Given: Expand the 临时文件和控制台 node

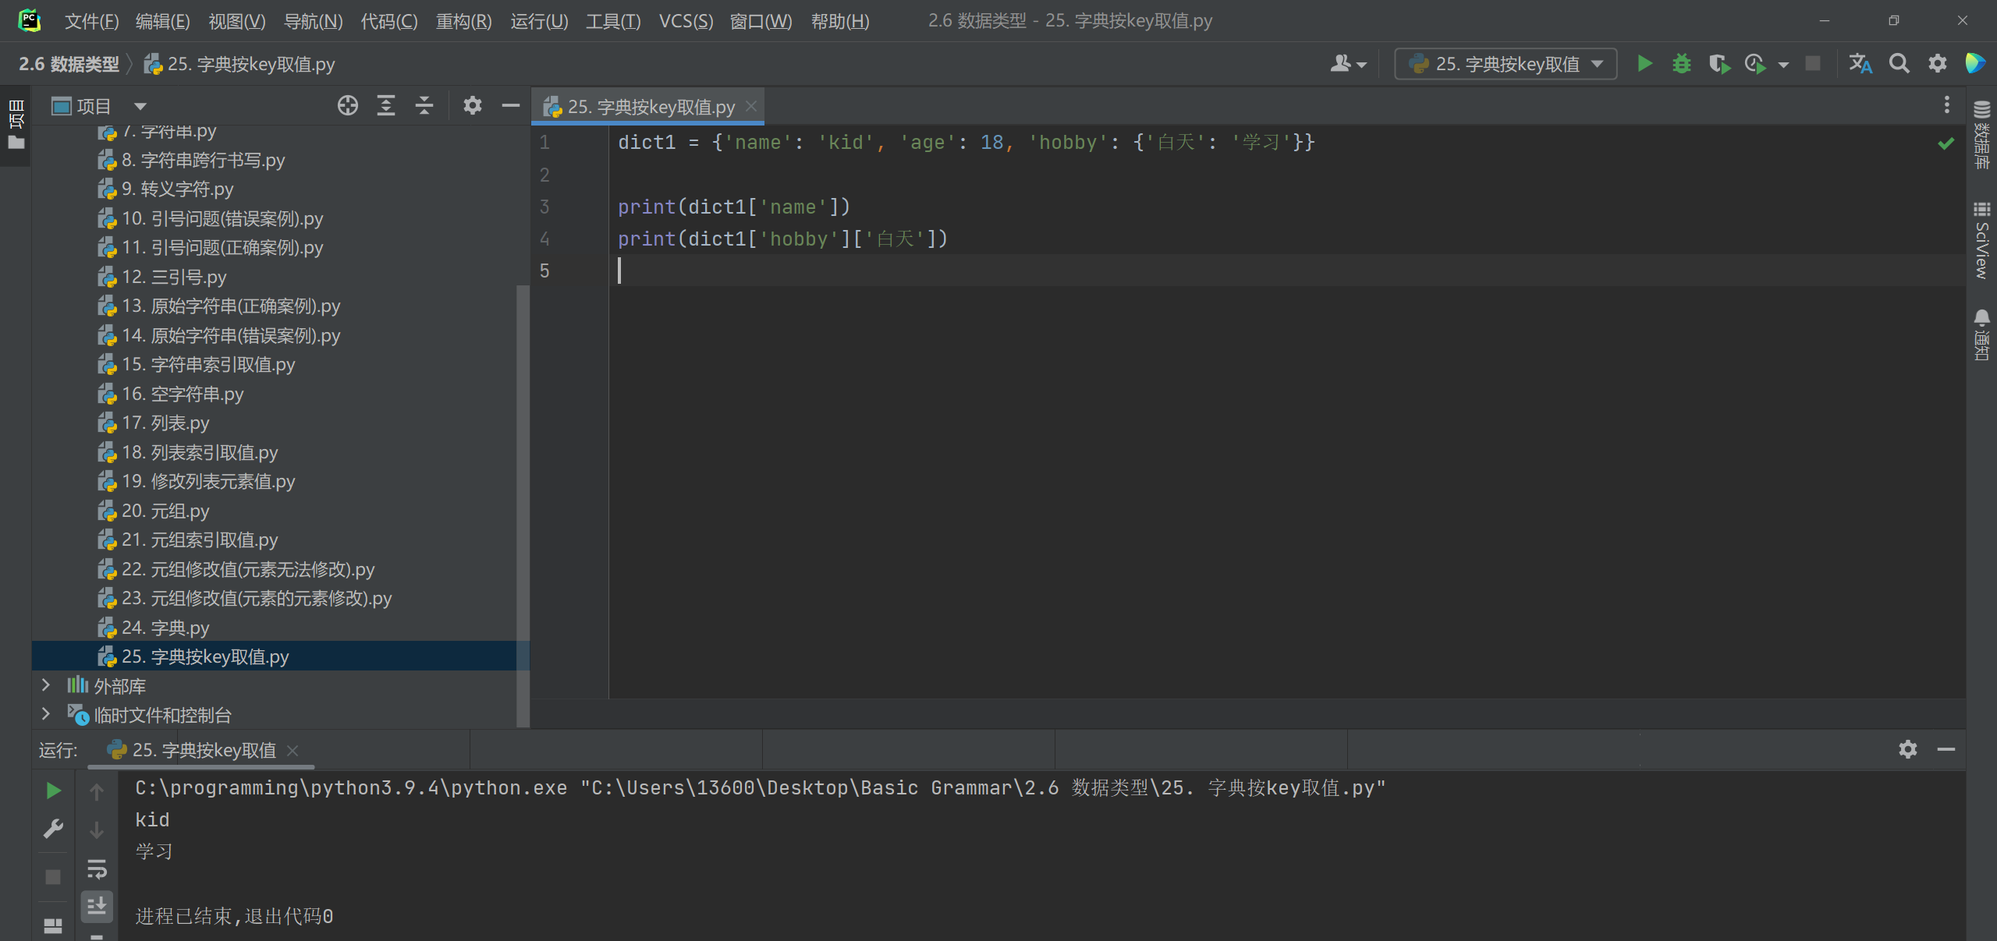Looking at the screenshot, I should pos(45,714).
